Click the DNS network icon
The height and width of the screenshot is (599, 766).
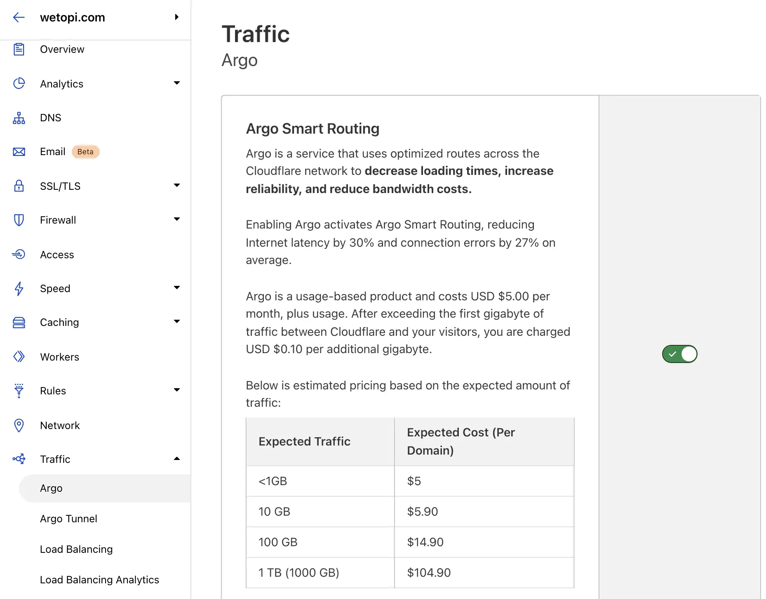tap(19, 118)
